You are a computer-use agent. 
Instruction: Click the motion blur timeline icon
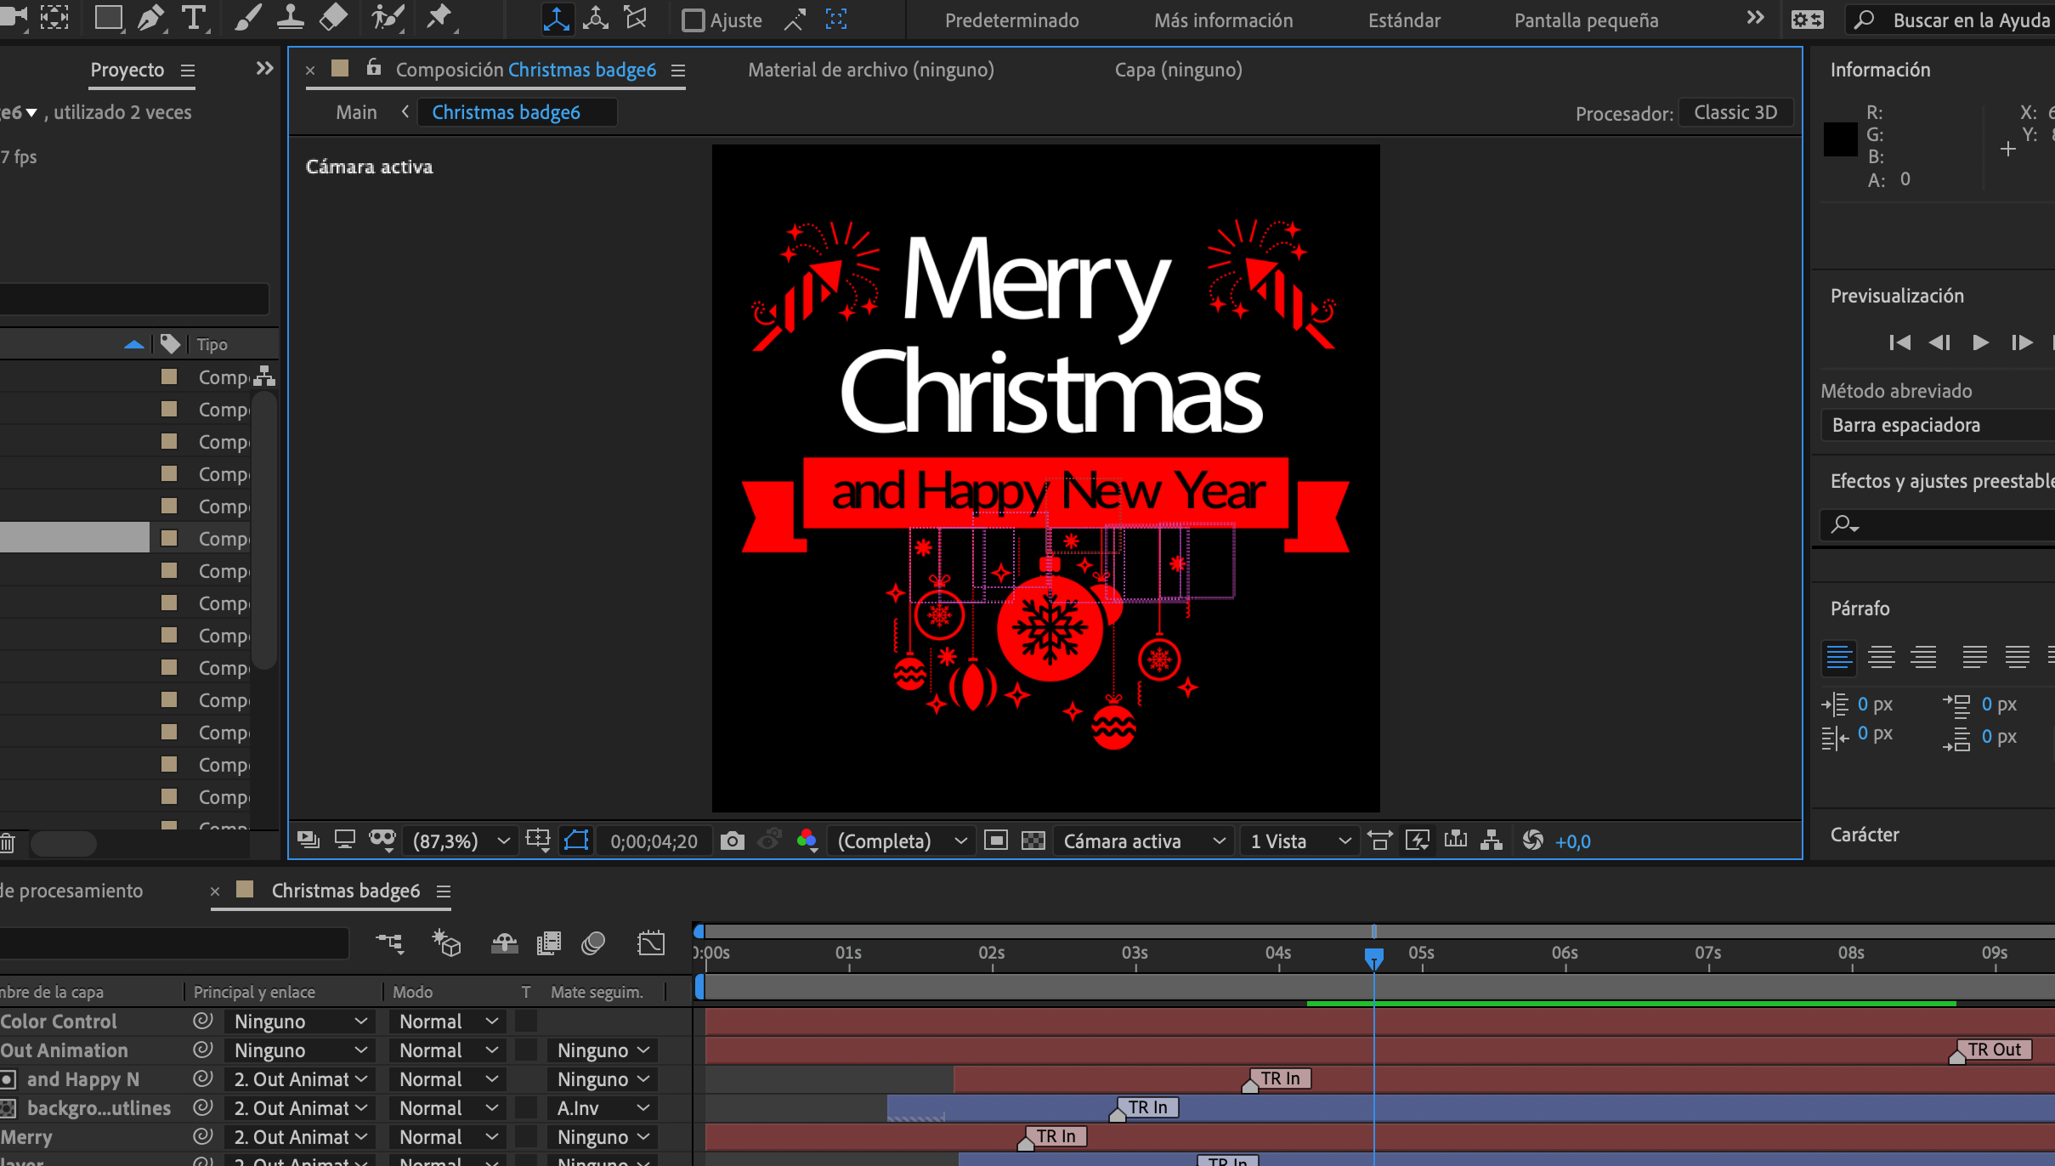(x=593, y=943)
